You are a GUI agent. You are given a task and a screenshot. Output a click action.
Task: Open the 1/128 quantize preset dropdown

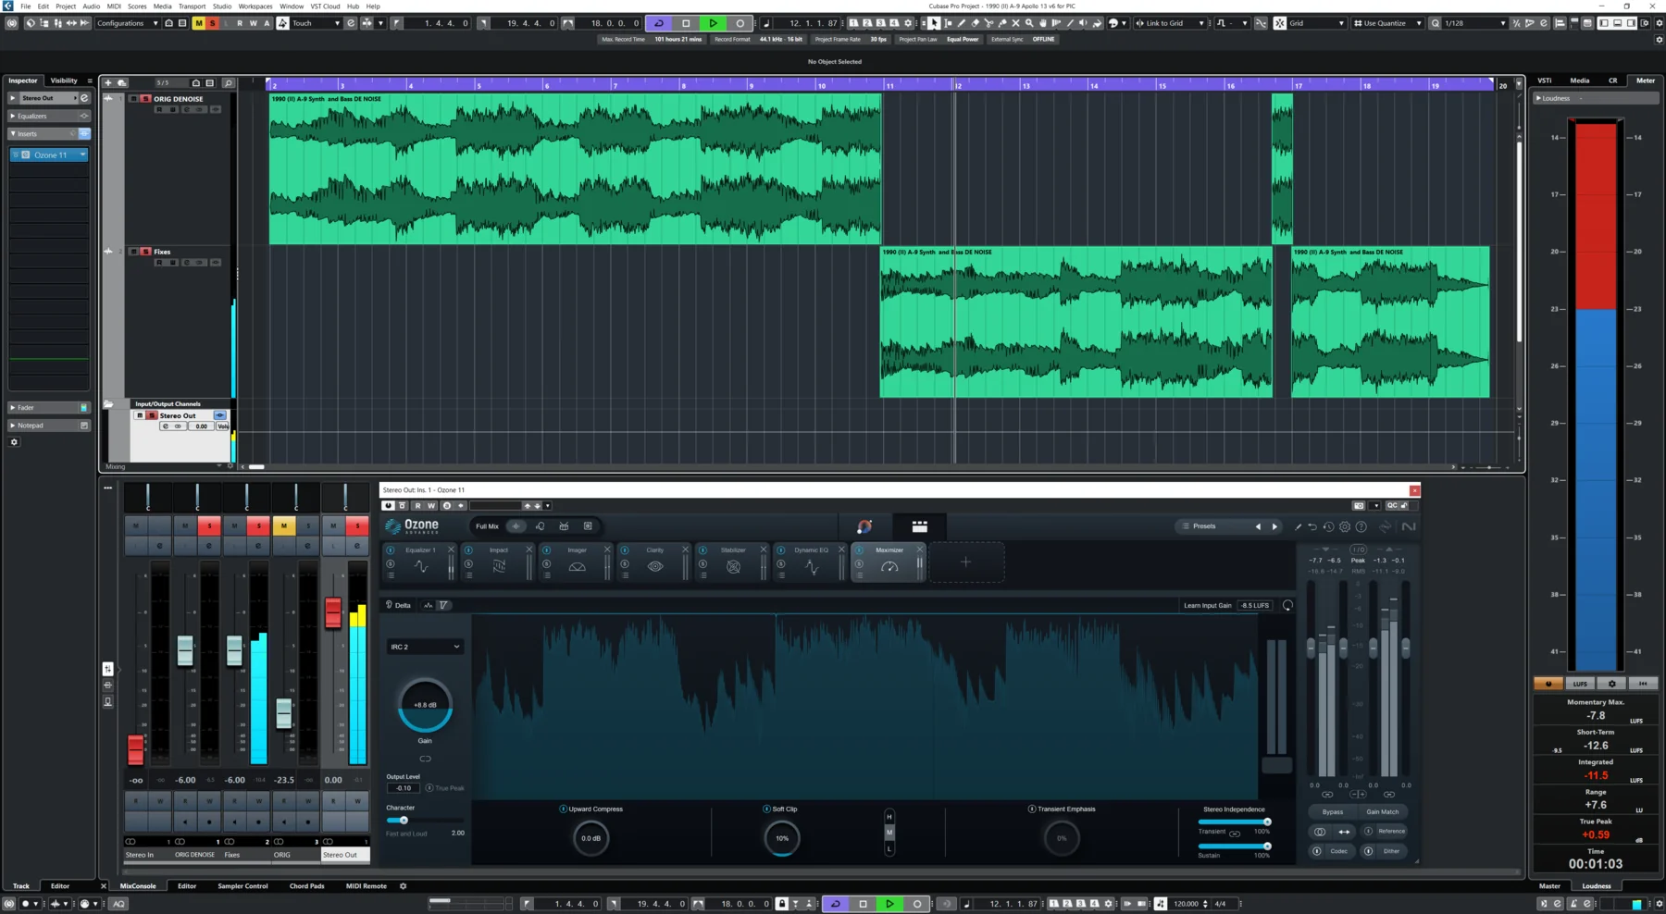(1474, 23)
